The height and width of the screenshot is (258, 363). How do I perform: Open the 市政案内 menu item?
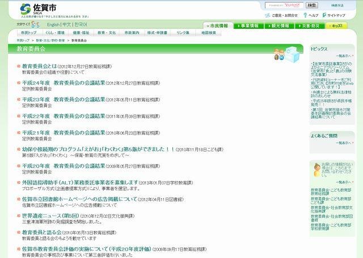pos(132,33)
